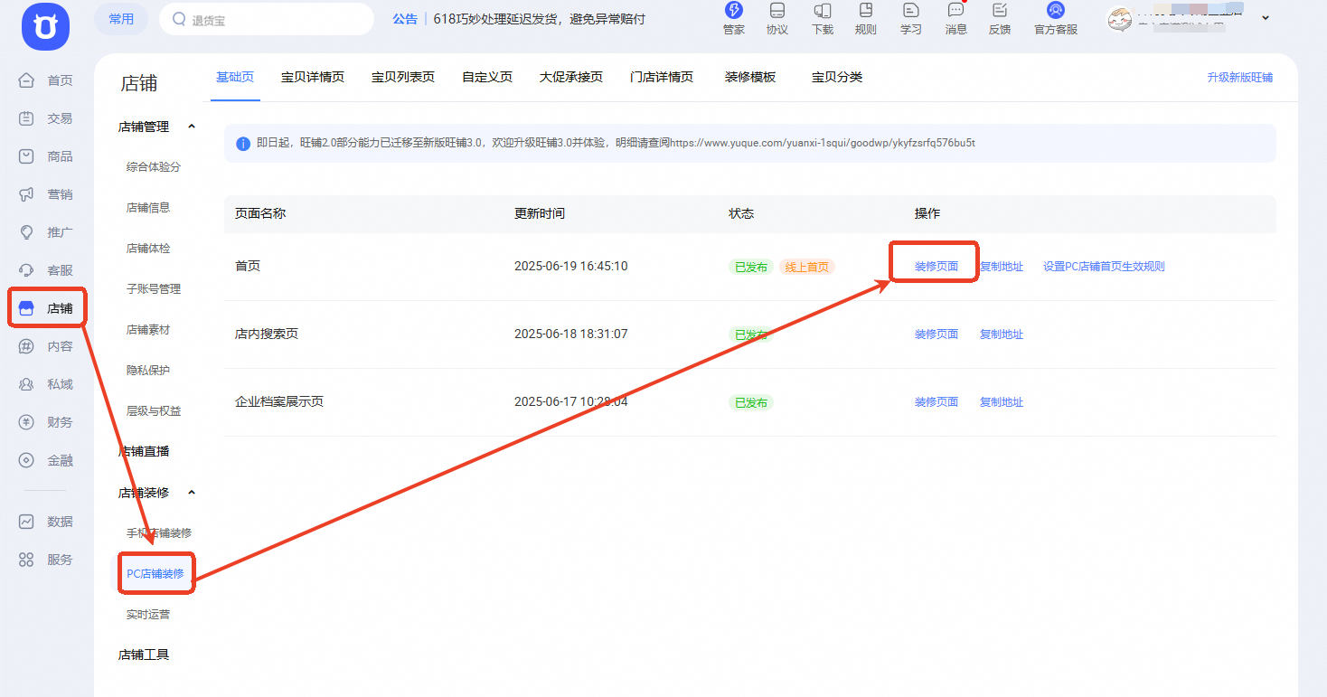
Task: Click 装修页面 for 企业档案展示页 row
Action: click(936, 402)
